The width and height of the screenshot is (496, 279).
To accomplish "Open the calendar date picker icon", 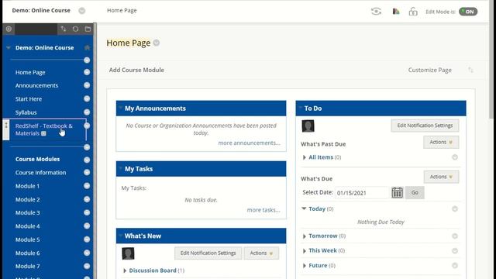I will pyautogui.click(x=397, y=192).
